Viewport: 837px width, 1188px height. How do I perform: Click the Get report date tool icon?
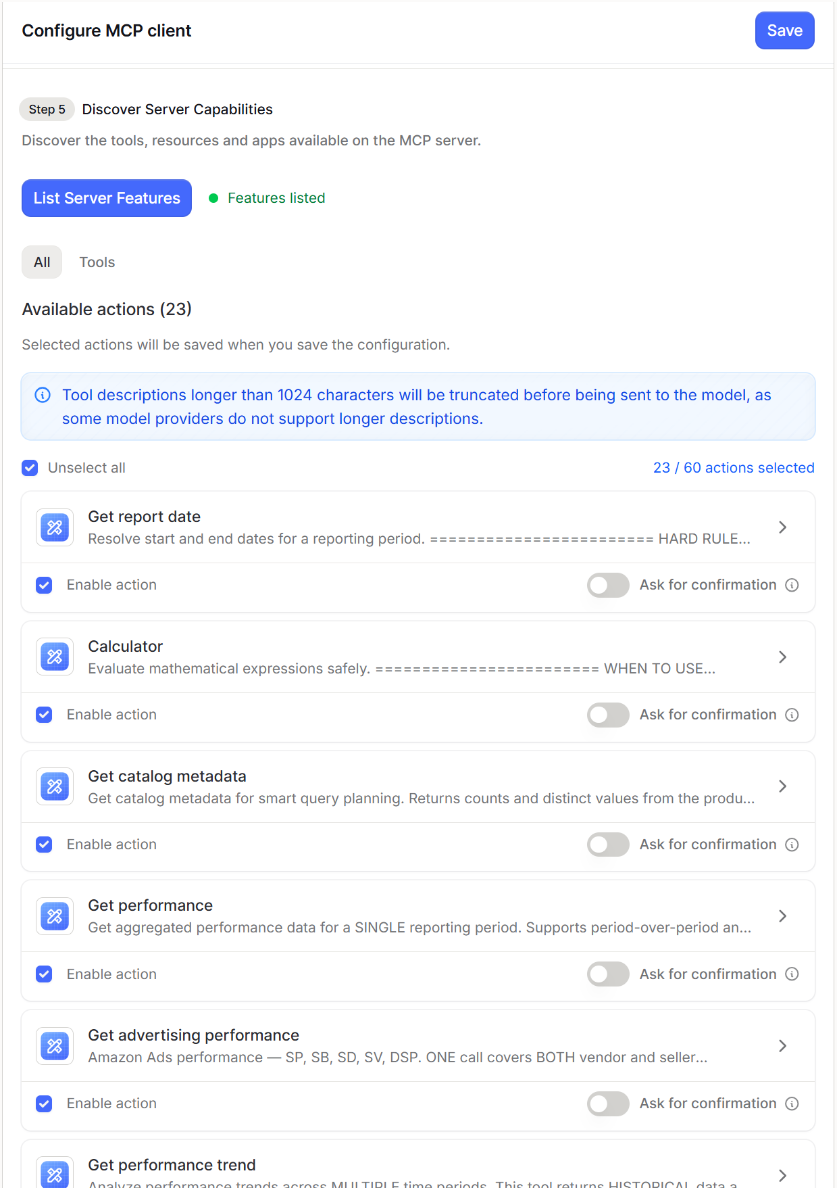click(x=55, y=527)
